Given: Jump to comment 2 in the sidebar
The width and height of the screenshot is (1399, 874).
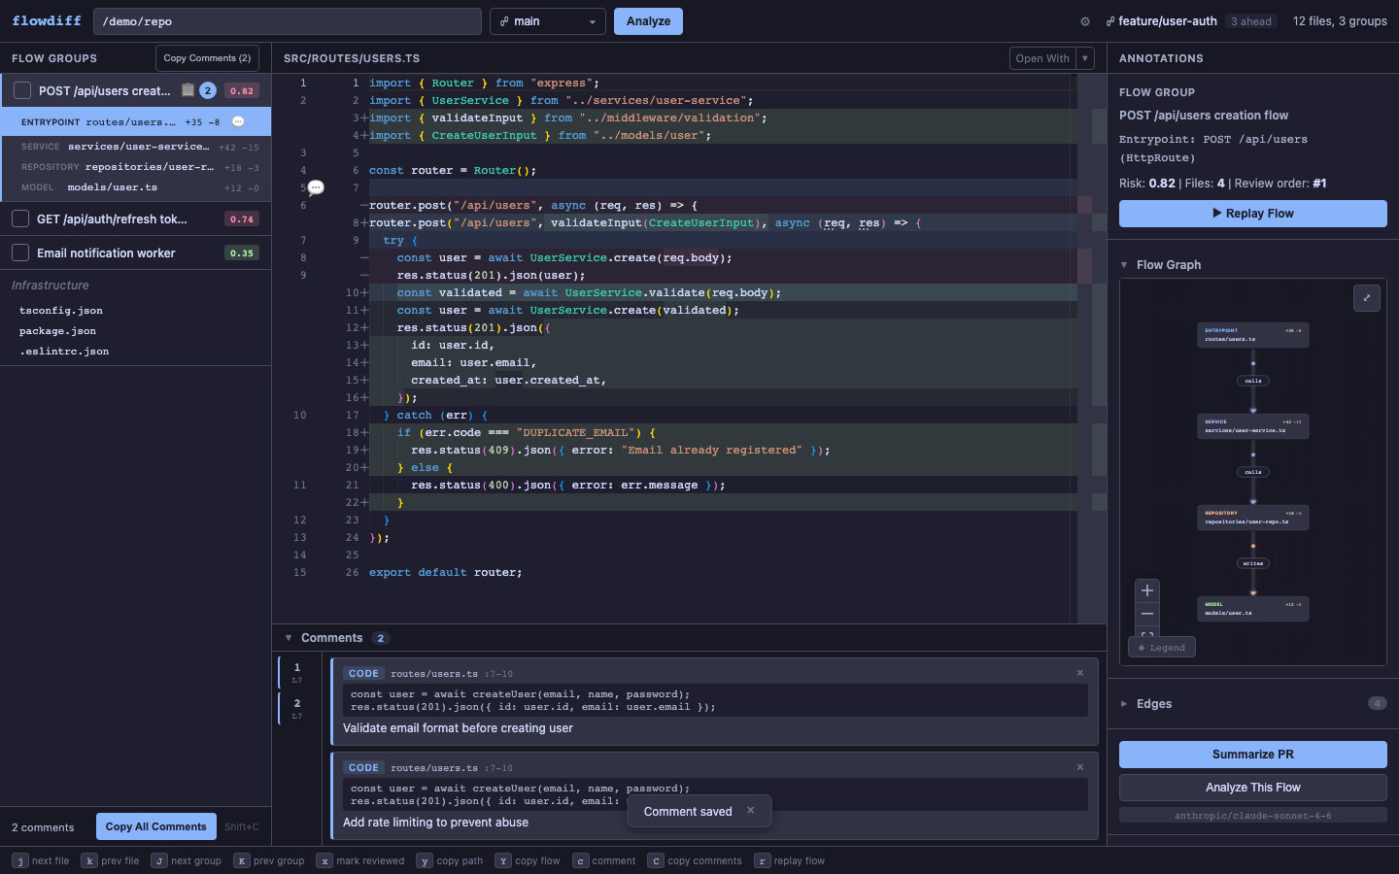Looking at the screenshot, I should click(x=297, y=708).
